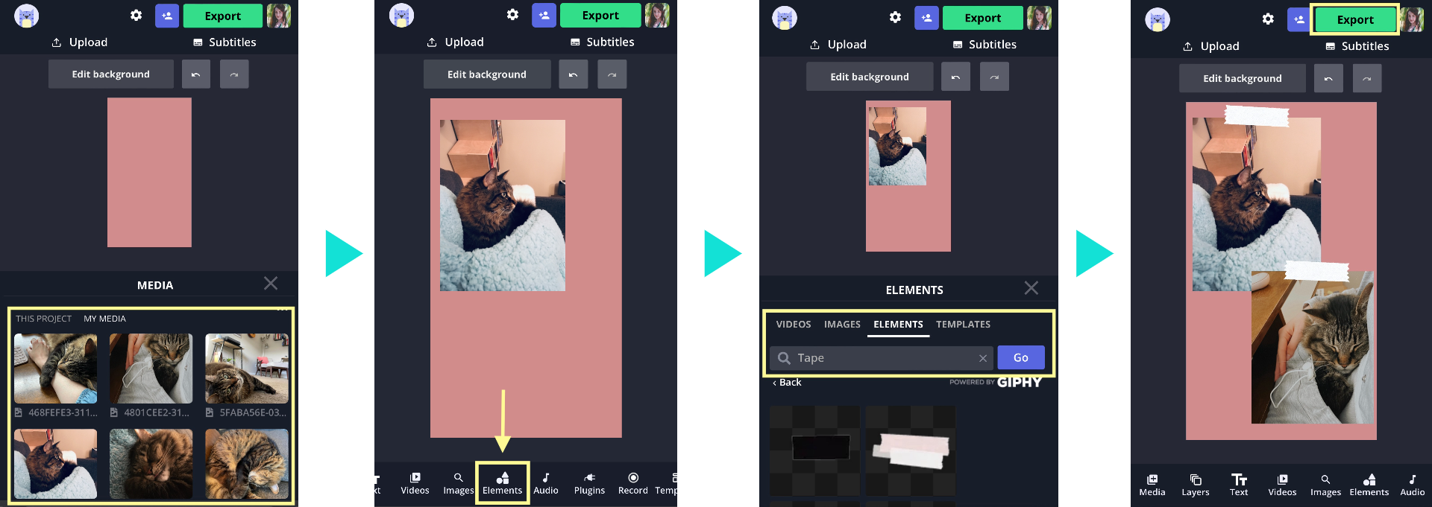Open the Layers tool

[x=1195, y=485]
